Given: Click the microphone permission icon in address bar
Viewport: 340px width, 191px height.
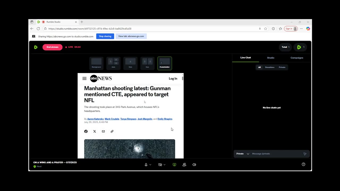Looking at the screenshot, I should pyautogui.click(x=260, y=29).
